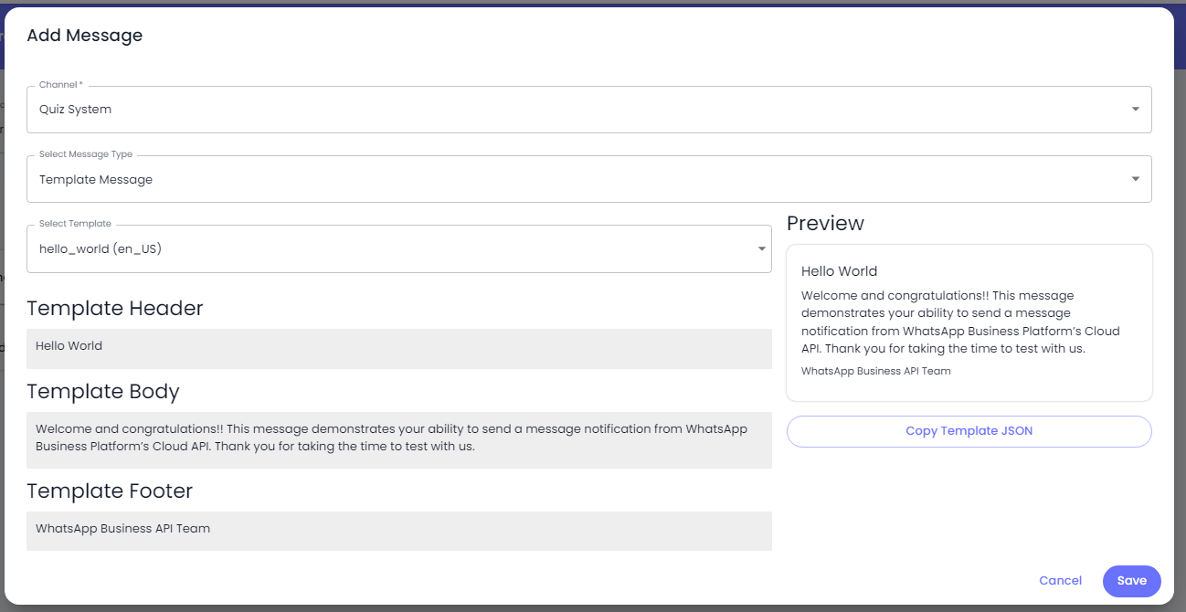This screenshot has width=1186, height=612.
Task: Click the Add Message dialog title
Action: [85, 36]
